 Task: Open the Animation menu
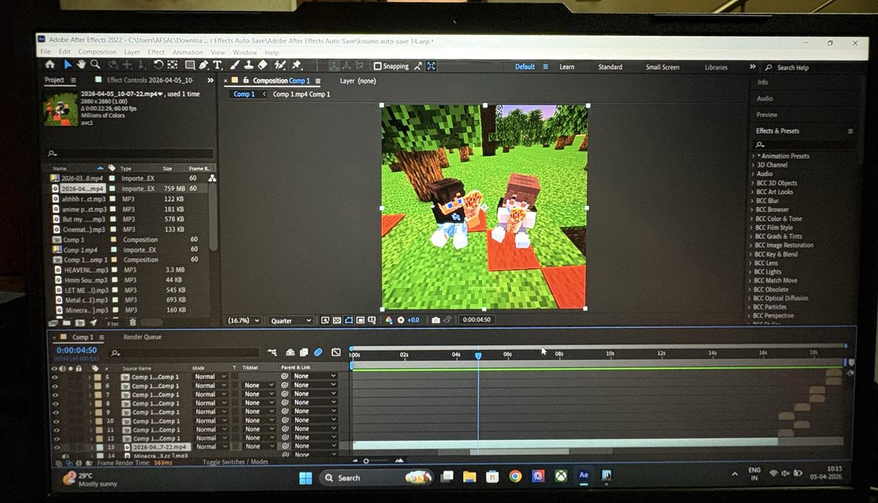coord(188,53)
